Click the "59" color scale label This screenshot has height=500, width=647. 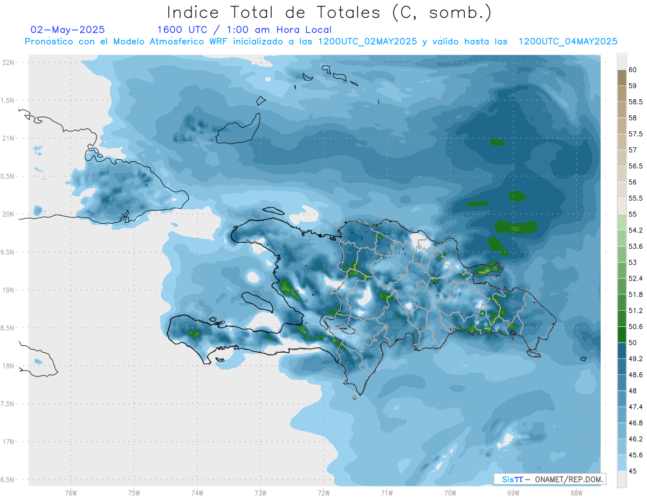coord(633,86)
